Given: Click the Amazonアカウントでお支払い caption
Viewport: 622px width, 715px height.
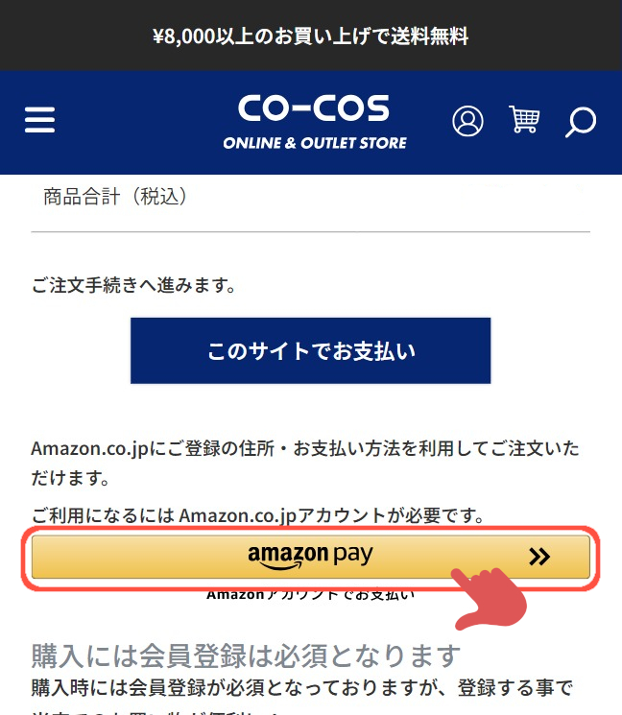Looking at the screenshot, I should 311,595.
